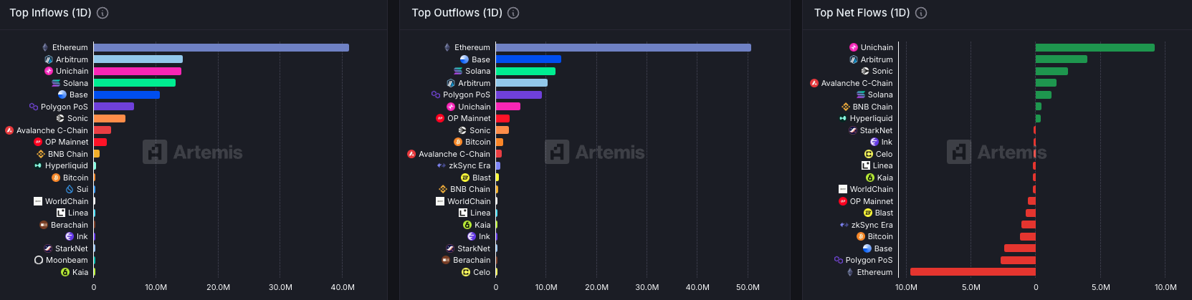Image resolution: width=1192 pixels, height=300 pixels.
Task: Click the Avalanche C-Chain icon in Top Inflows
Action: (x=9, y=130)
